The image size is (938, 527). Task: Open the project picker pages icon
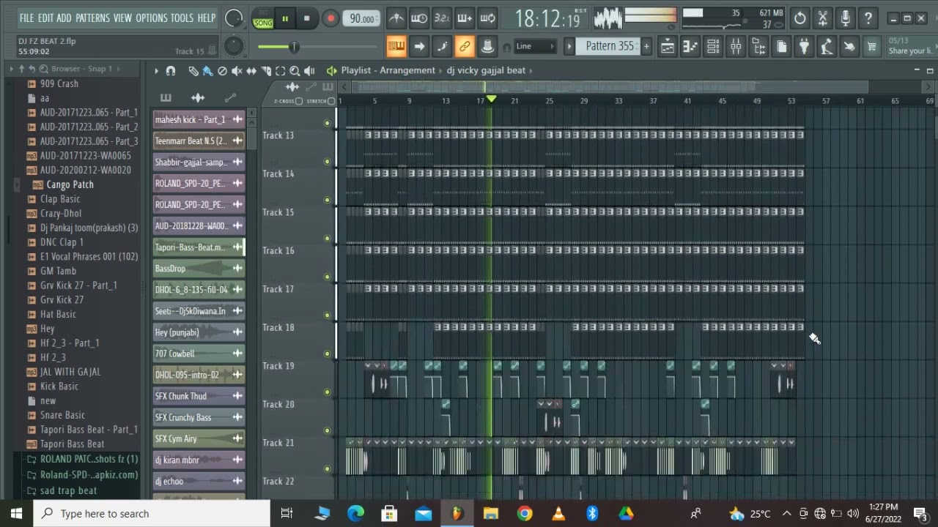click(781, 47)
